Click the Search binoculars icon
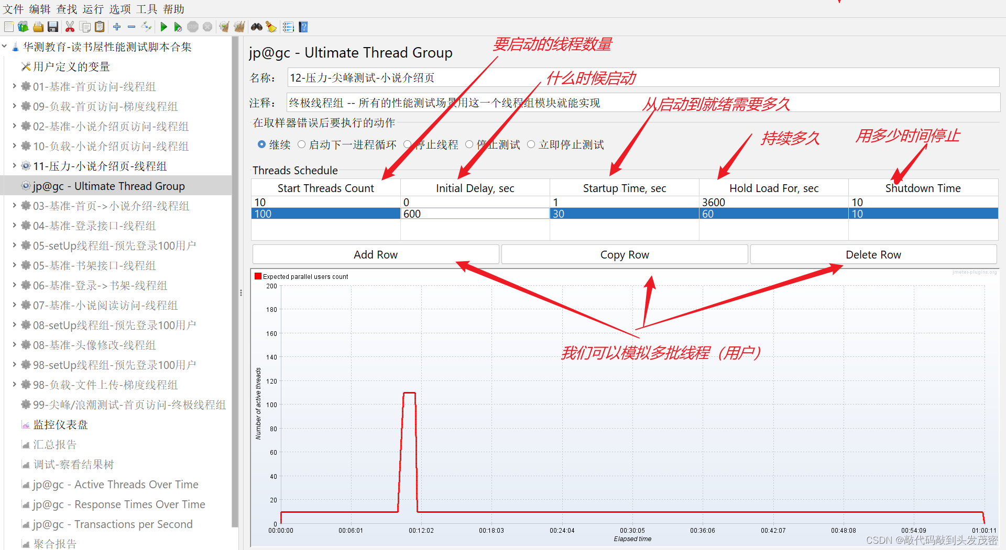 pos(256,27)
